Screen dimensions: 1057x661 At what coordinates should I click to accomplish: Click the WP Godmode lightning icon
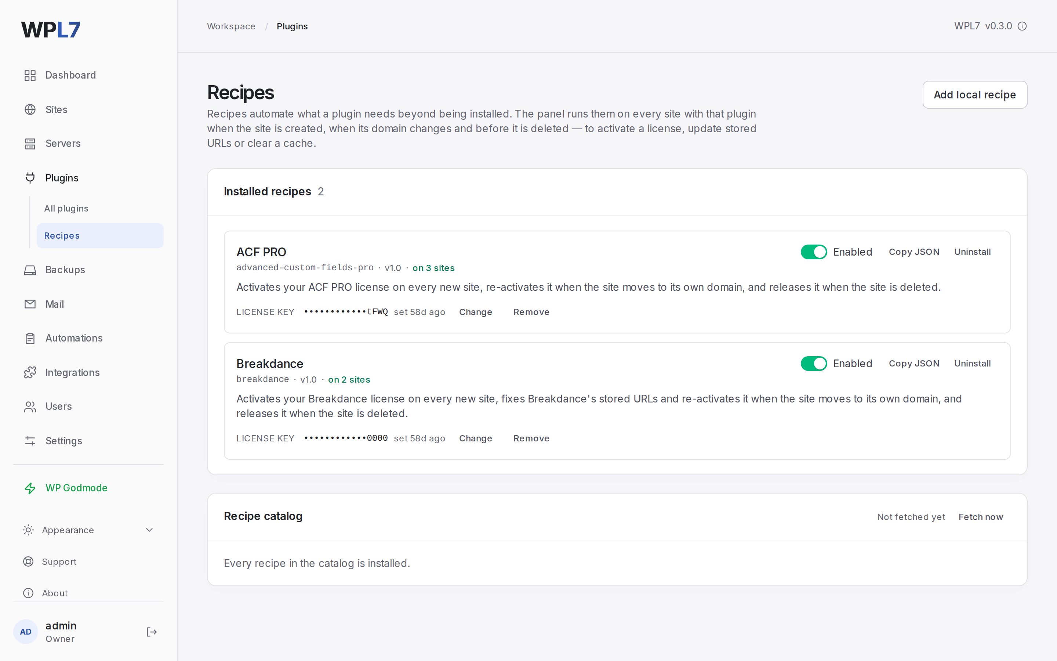[30, 488]
